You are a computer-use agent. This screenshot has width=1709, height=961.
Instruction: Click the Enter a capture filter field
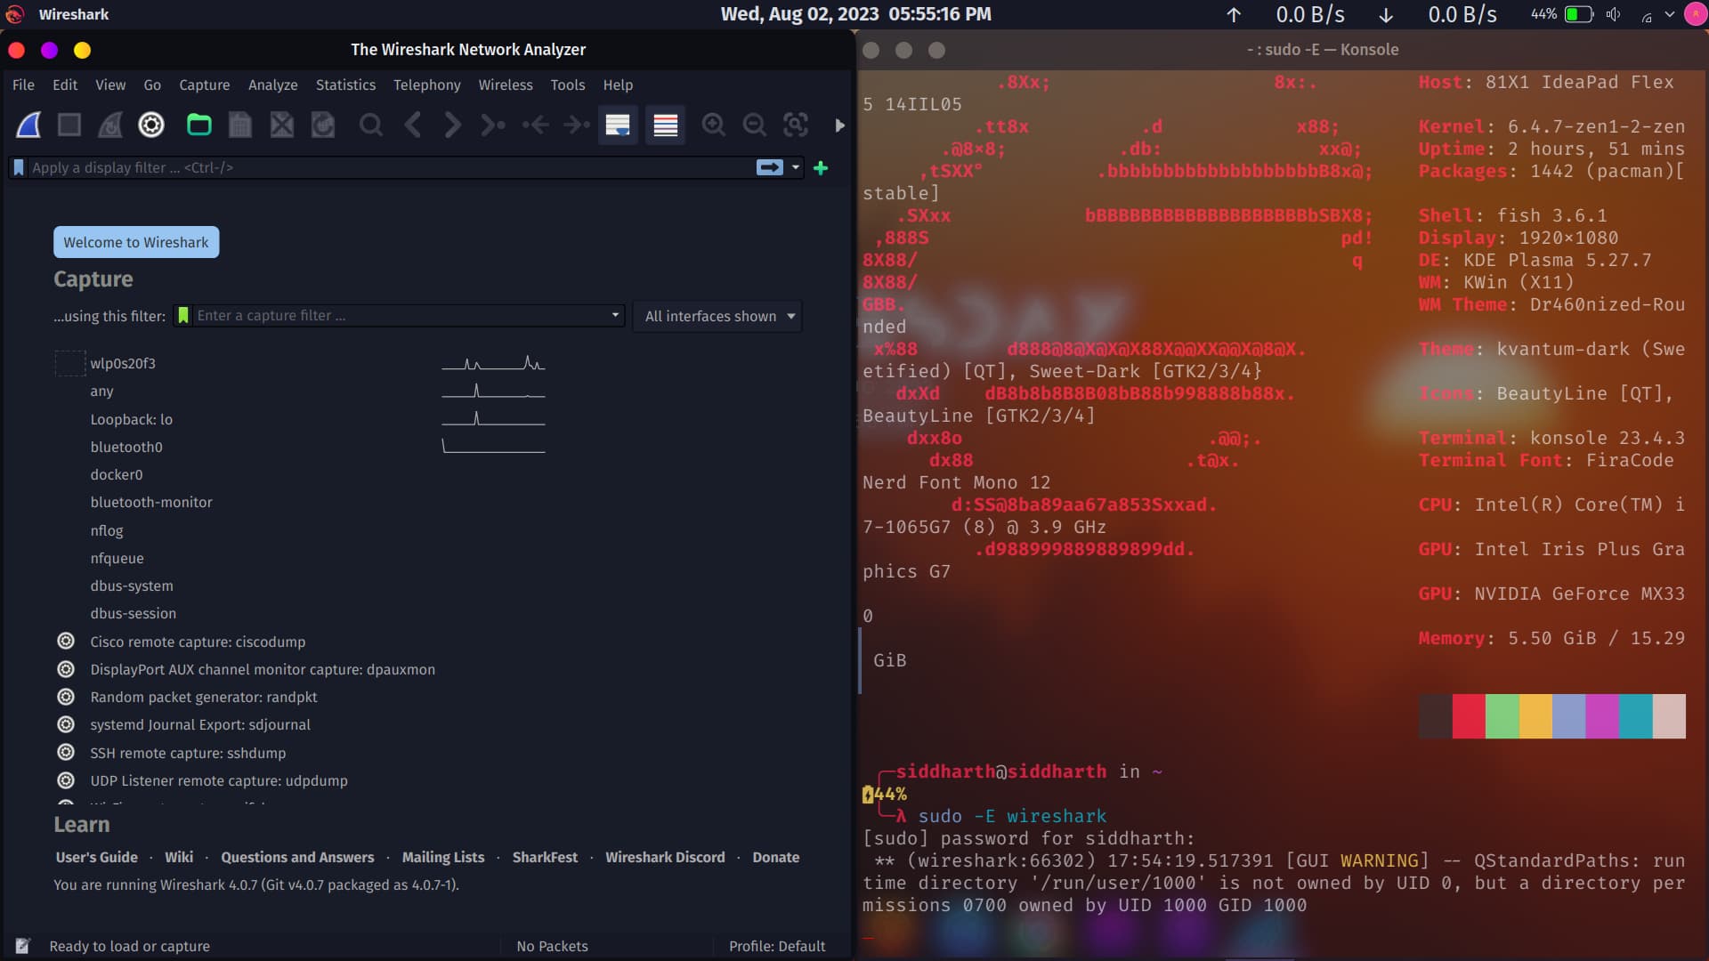(401, 316)
